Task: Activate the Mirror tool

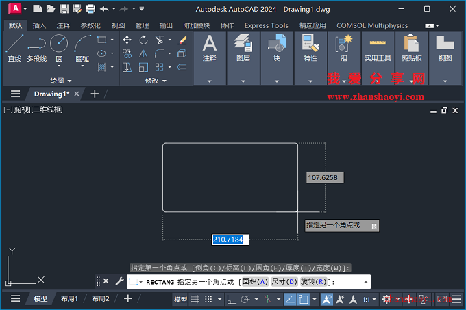Action: click(x=143, y=53)
